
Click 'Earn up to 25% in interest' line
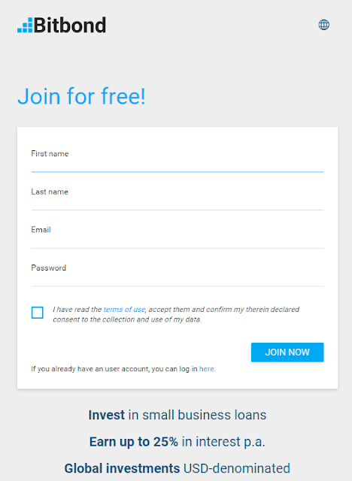[x=178, y=442]
